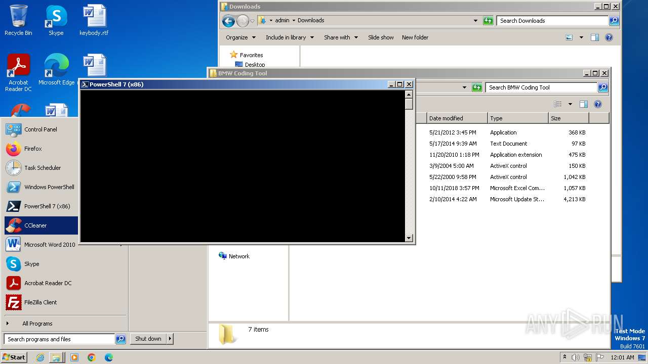The height and width of the screenshot is (364, 648).
Task: Click the Acrobat Reader DC icon in the Start menu
Action: coord(13,283)
